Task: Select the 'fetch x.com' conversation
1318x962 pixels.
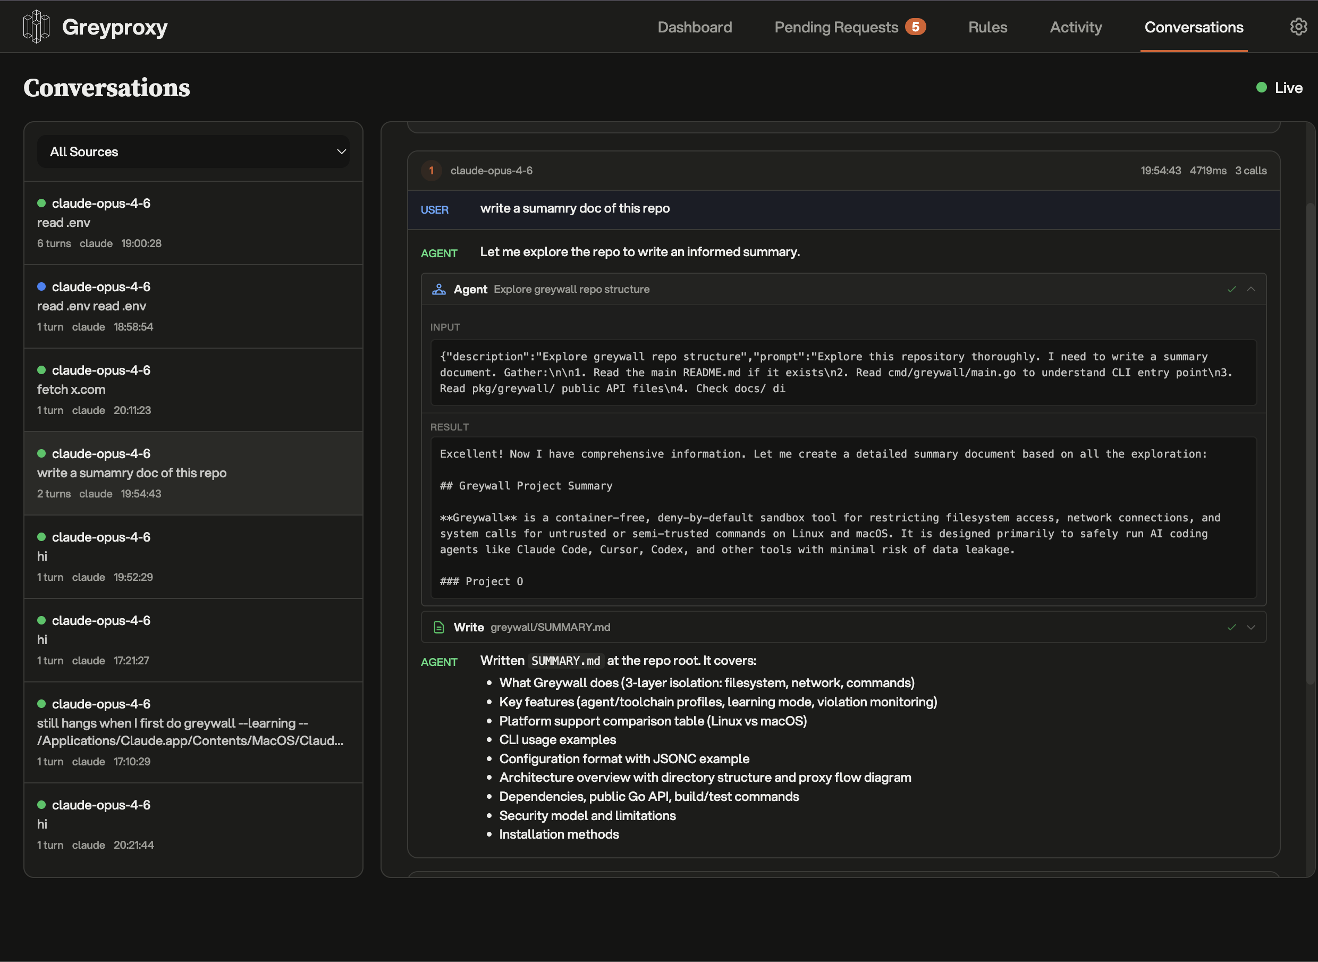Action: click(x=193, y=390)
